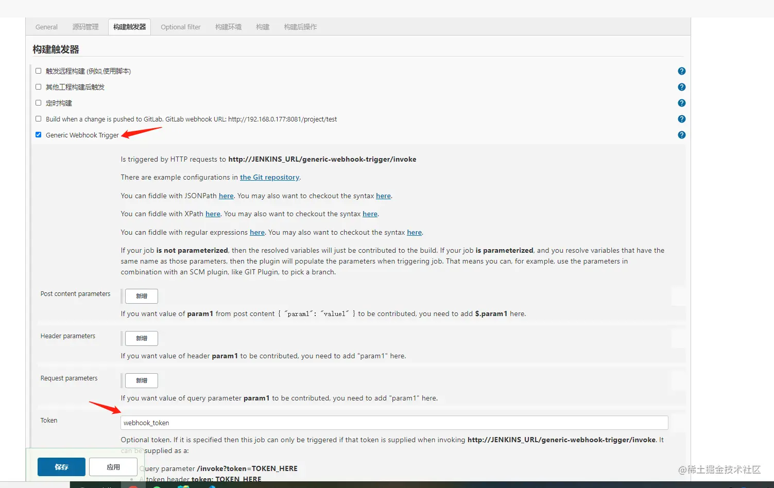Open the 构建 tab
Image resolution: width=774 pixels, height=488 pixels.
pos(263,27)
